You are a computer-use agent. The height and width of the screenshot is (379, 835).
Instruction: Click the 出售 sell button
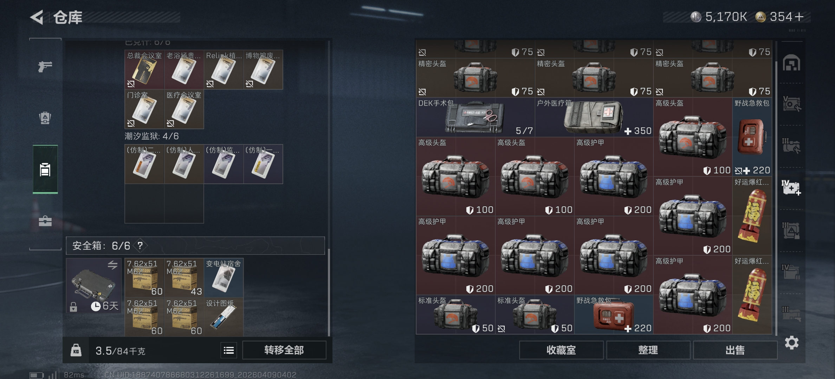point(735,350)
